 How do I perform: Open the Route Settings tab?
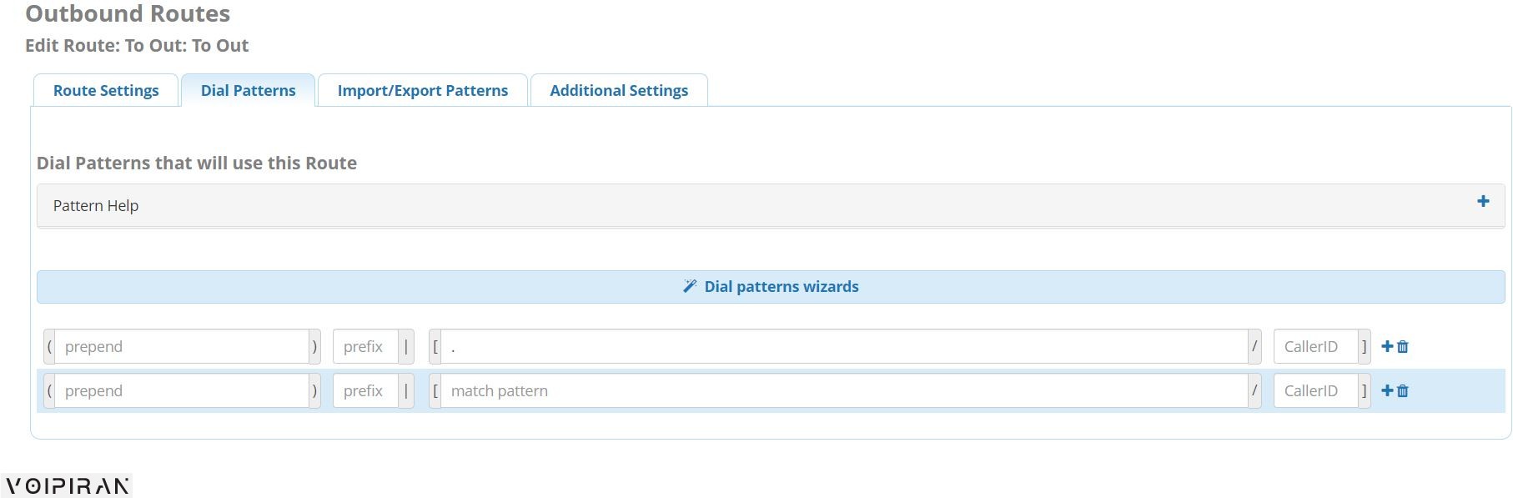[x=106, y=90]
